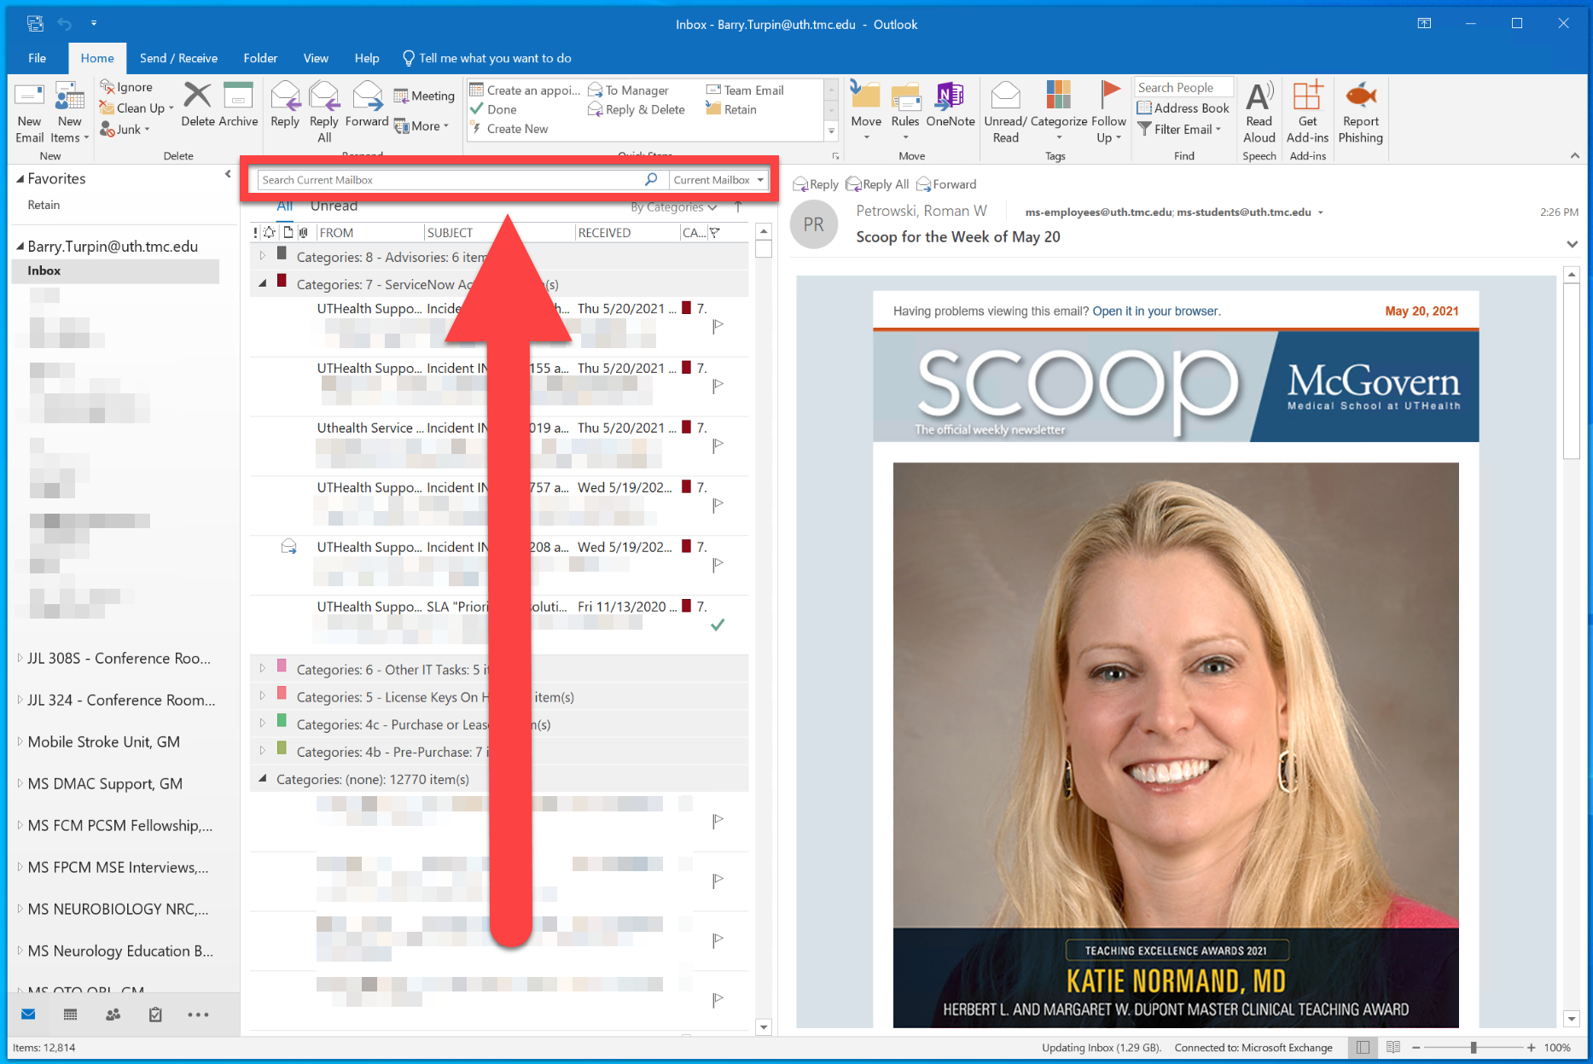The width and height of the screenshot is (1593, 1064).
Task: Toggle Unread filter in message list
Action: click(x=334, y=206)
